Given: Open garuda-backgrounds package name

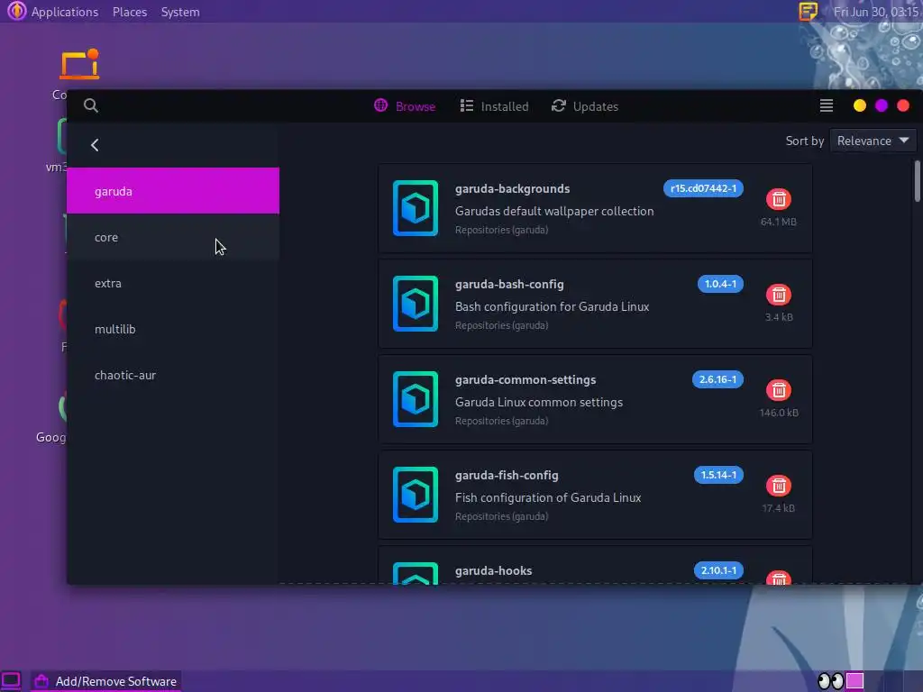Looking at the screenshot, I should pos(512,188).
